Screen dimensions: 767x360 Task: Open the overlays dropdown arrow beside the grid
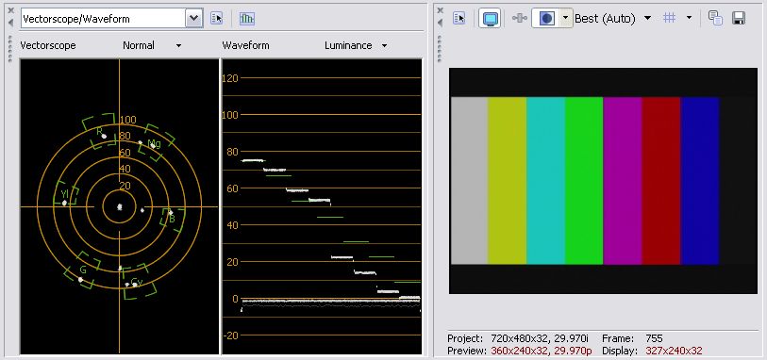point(689,18)
